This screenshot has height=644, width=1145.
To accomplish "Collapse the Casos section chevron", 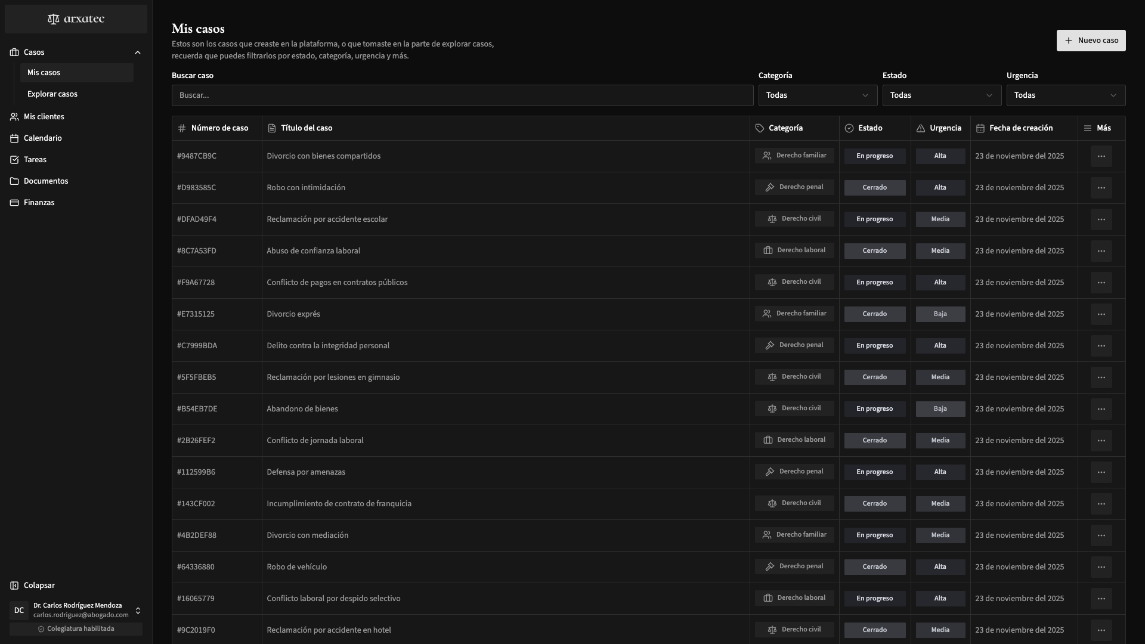I will [138, 52].
